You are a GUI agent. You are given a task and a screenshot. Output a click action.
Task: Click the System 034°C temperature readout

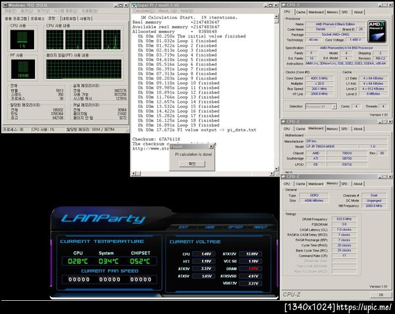point(109,261)
